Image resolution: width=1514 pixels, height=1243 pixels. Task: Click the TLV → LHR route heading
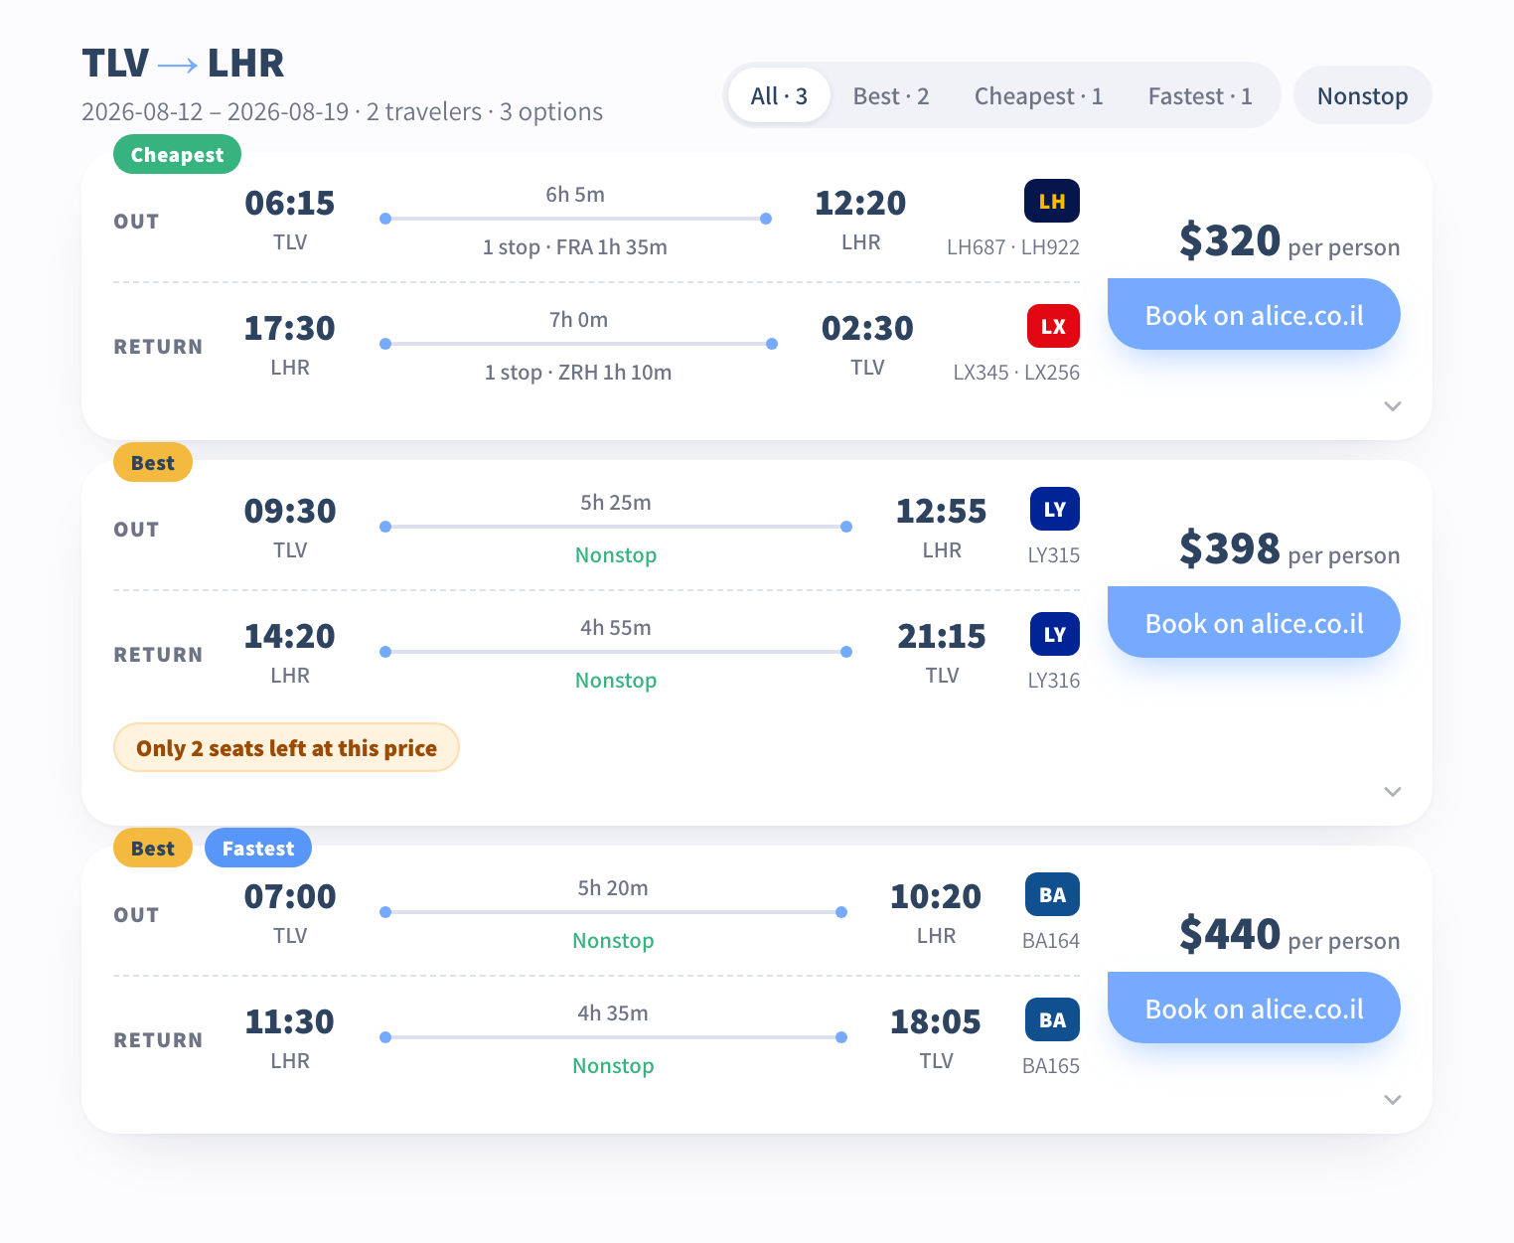183,64
